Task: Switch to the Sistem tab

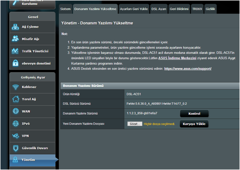Action: tap(65, 9)
